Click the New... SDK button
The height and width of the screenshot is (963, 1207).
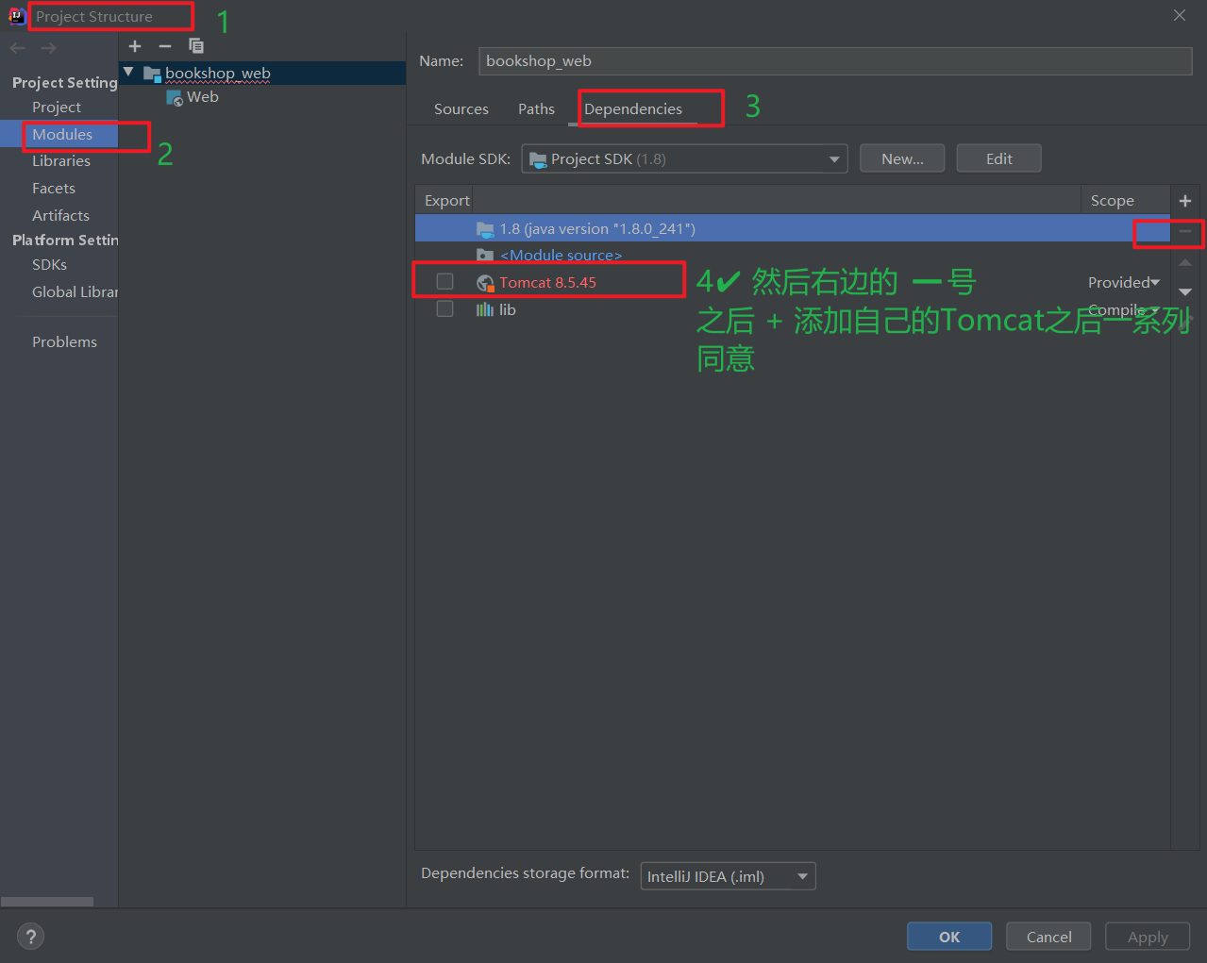tap(902, 158)
